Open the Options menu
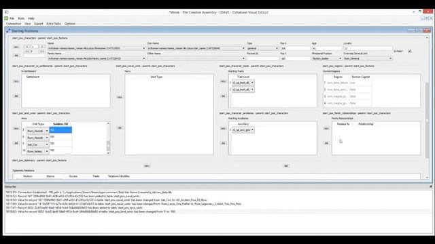 (70, 24)
